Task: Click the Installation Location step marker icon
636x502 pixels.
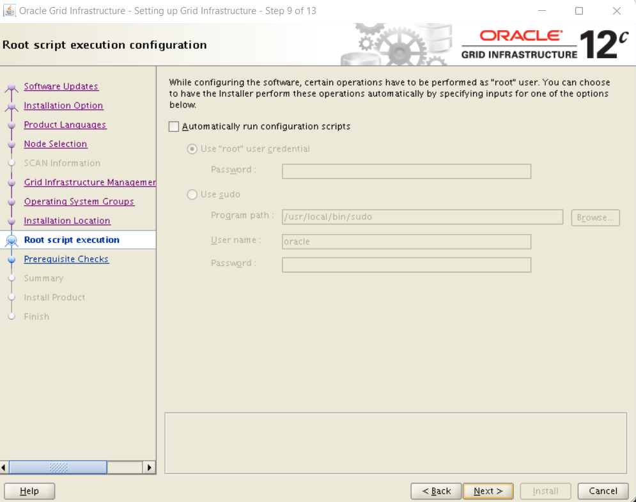Action: click(12, 221)
